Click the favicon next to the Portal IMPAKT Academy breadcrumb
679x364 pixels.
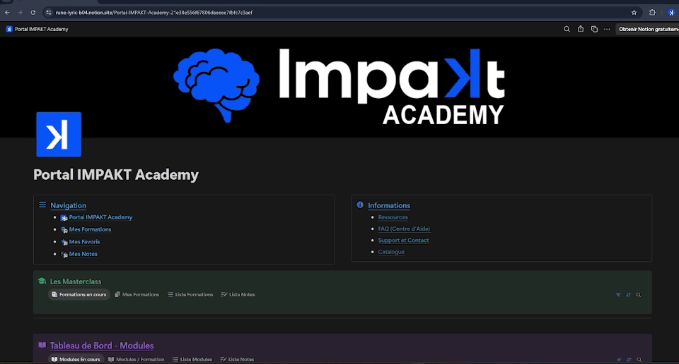coord(9,29)
